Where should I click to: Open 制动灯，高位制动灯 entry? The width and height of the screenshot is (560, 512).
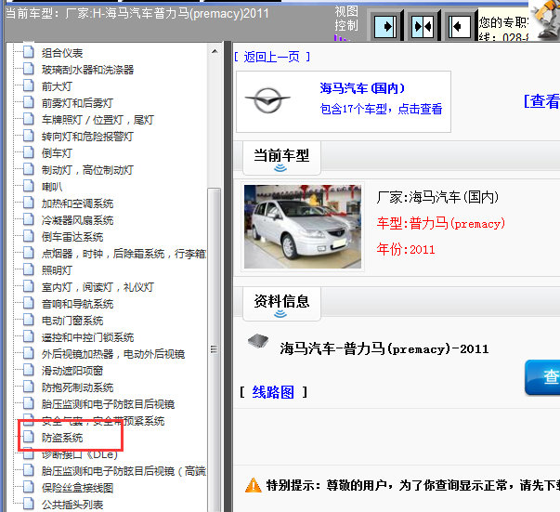pyautogui.click(x=87, y=170)
